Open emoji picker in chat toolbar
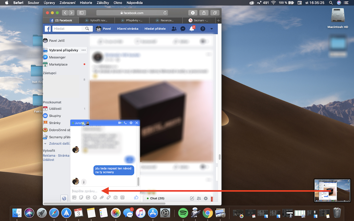Image resolution: width=354 pixels, height=221 pixels. [x=95, y=198]
